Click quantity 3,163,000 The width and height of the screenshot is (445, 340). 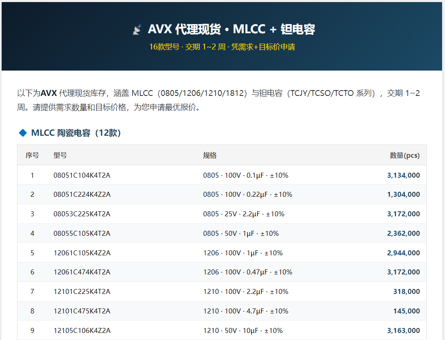point(404,330)
